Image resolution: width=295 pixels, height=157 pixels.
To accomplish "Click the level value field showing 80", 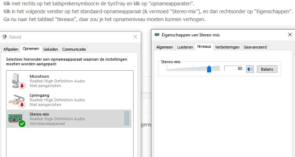I will click(233, 69).
